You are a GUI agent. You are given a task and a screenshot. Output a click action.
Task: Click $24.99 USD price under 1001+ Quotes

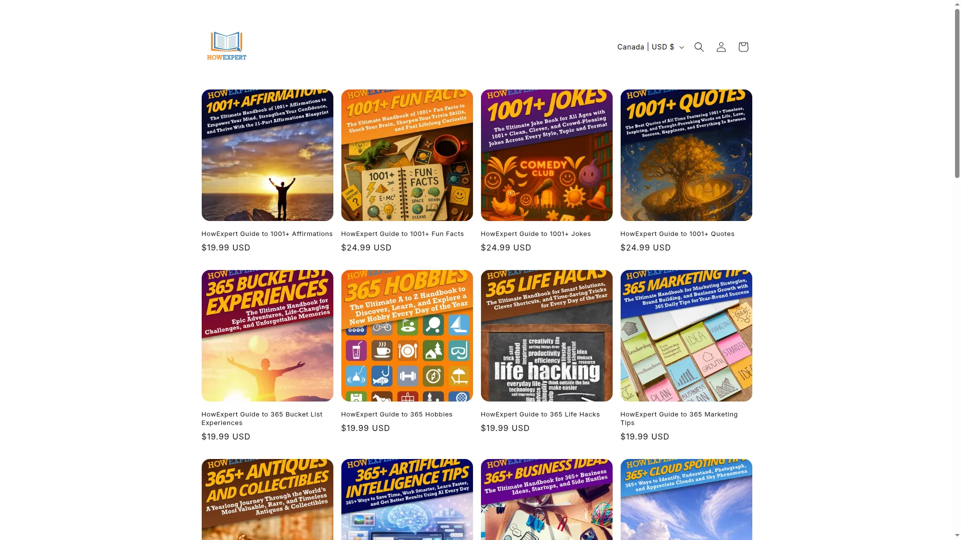coord(646,248)
